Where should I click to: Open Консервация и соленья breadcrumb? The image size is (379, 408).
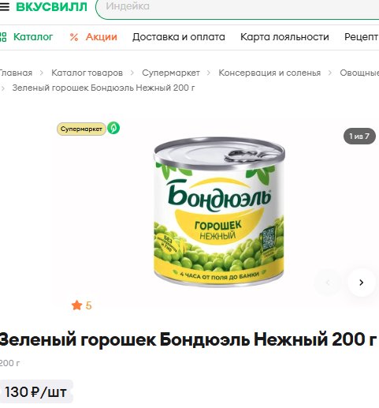[269, 73]
